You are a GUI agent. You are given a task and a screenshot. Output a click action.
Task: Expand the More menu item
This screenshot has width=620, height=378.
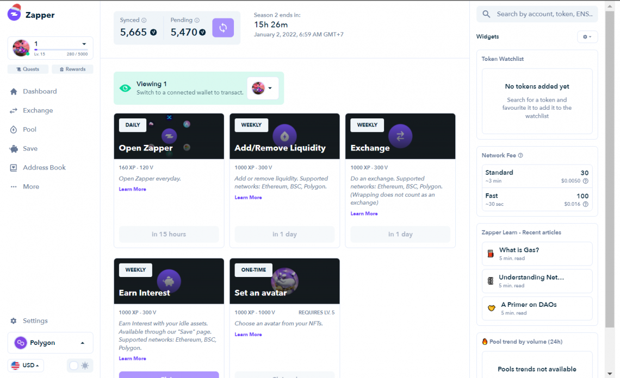pyautogui.click(x=31, y=187)
